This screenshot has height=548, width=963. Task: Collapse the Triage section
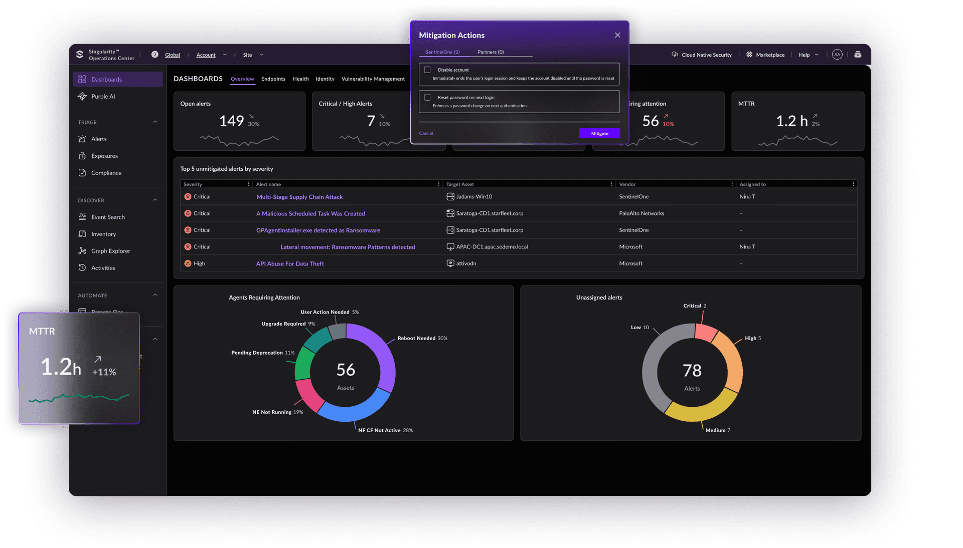(155, 122)
